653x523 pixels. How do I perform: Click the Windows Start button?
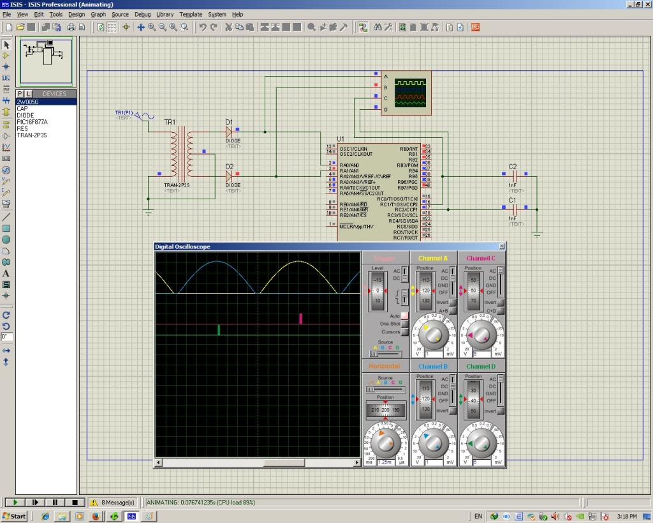pyautogui.click(x=15, y=516)
